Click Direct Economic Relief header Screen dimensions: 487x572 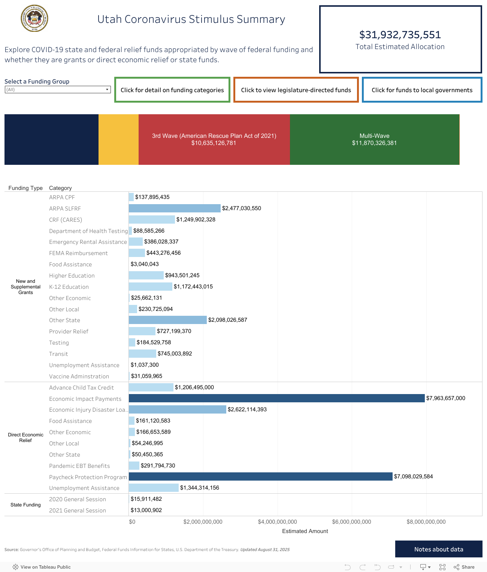coord(25,438)
